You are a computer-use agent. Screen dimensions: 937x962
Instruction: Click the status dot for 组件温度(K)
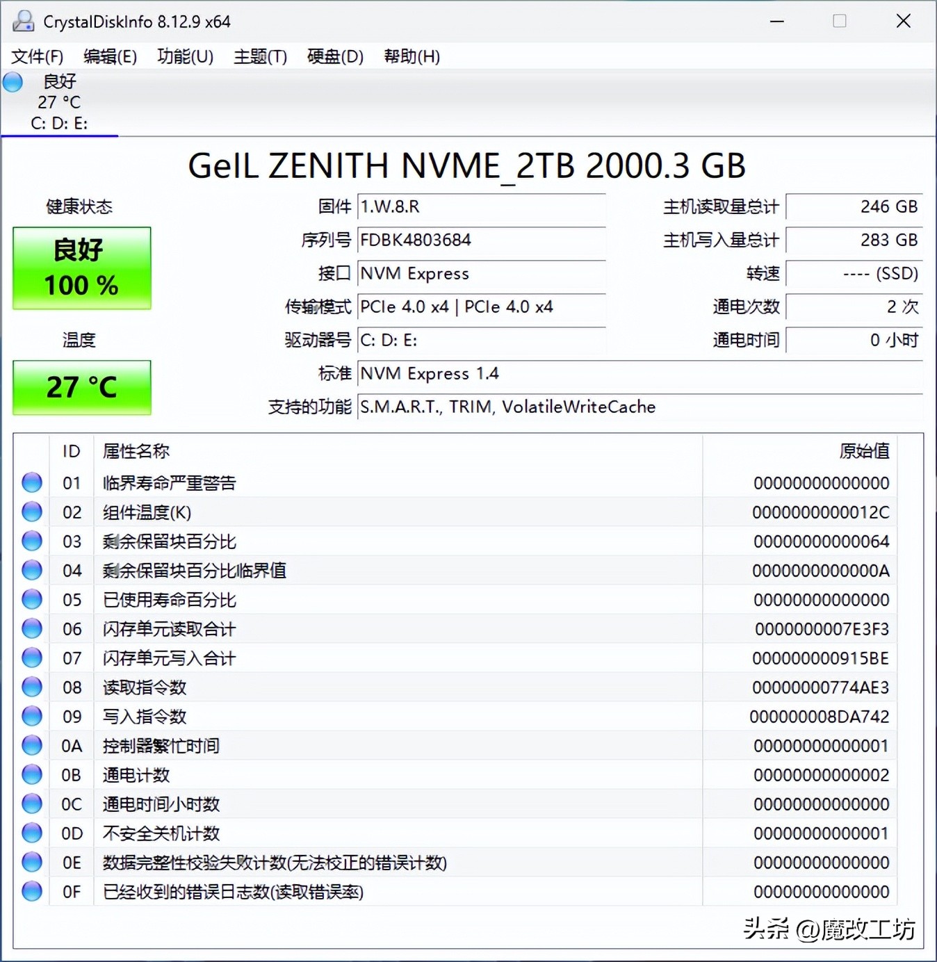31,512
